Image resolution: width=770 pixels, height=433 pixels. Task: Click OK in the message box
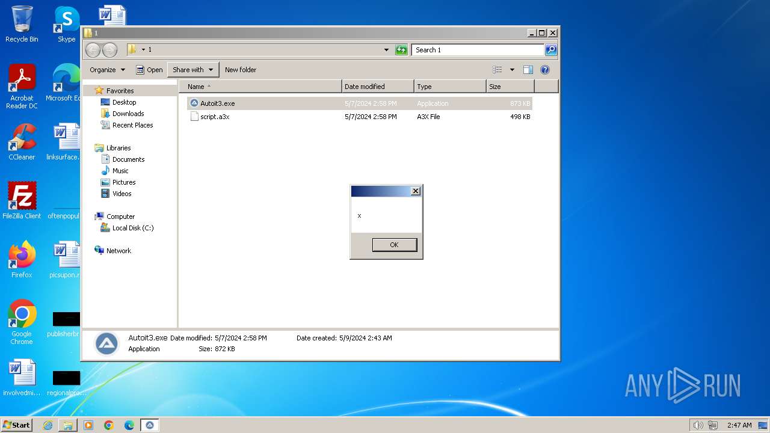[x=394, y=245]
